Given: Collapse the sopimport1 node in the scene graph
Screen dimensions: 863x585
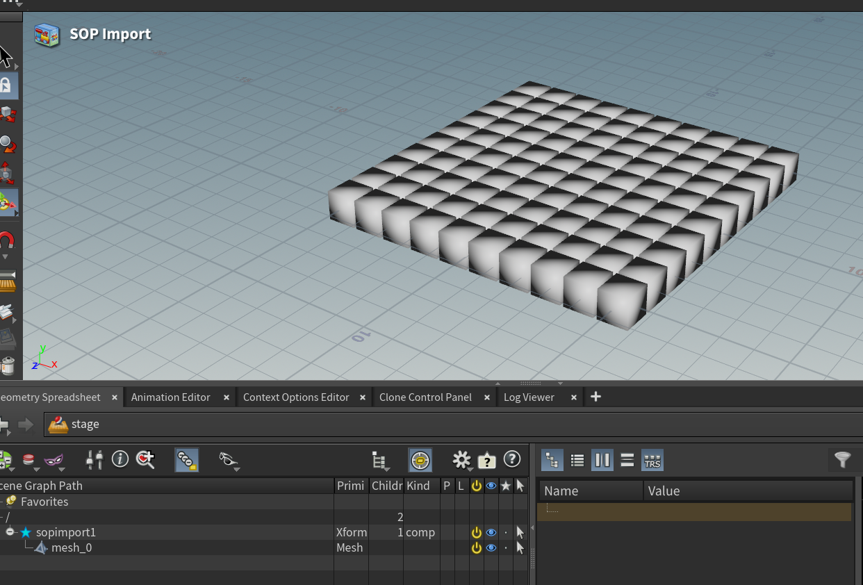Looking at the screenshot, I should pyautogui.click(x=9, y=532).
